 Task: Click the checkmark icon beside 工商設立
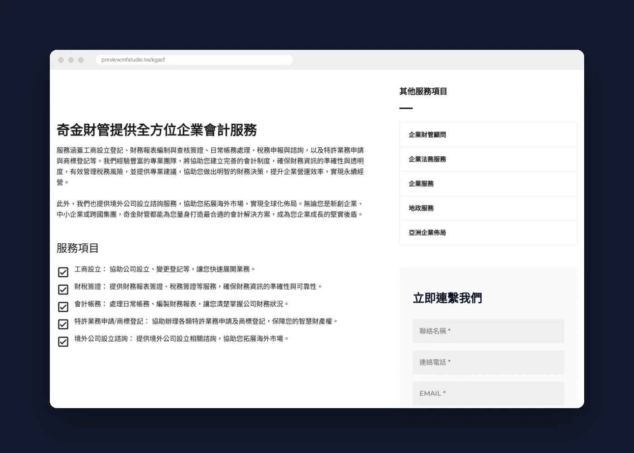[x=63, y=272]
